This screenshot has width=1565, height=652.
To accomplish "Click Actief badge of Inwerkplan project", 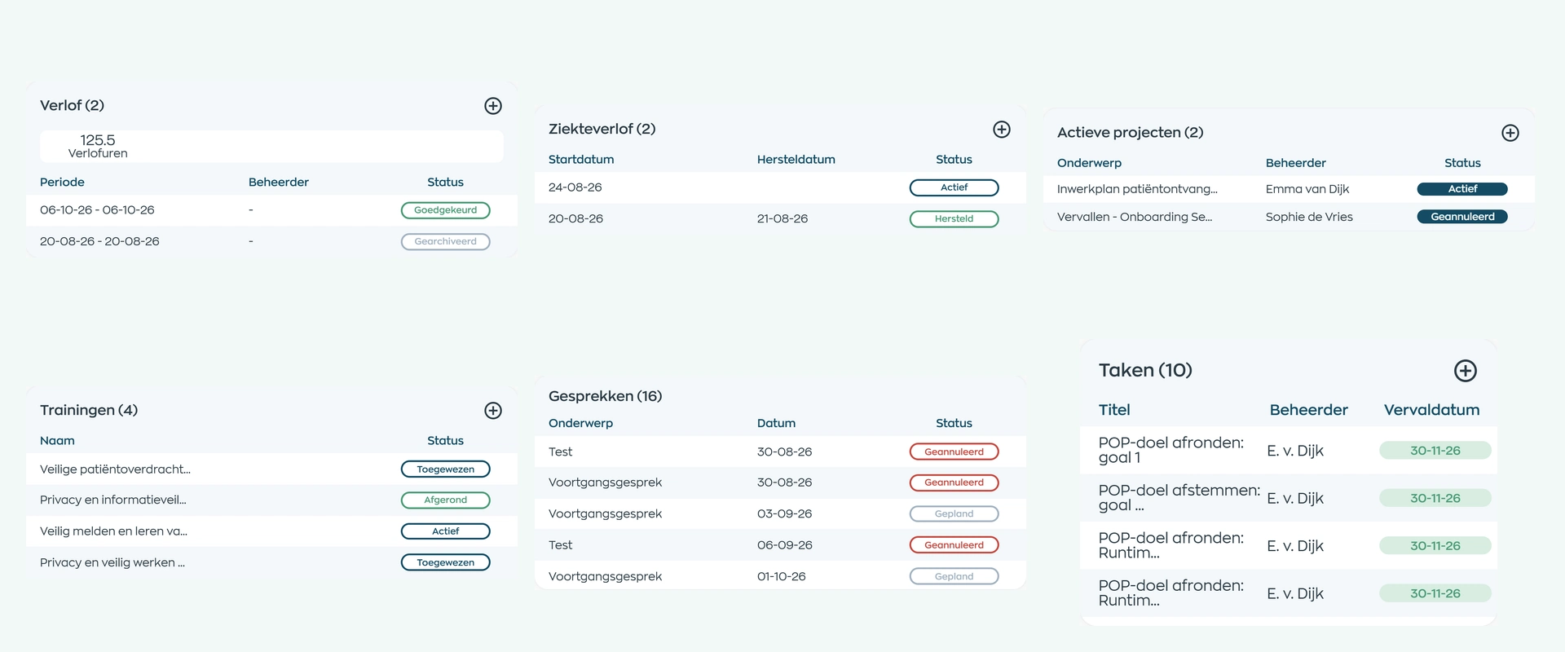I will (1462, 189).
